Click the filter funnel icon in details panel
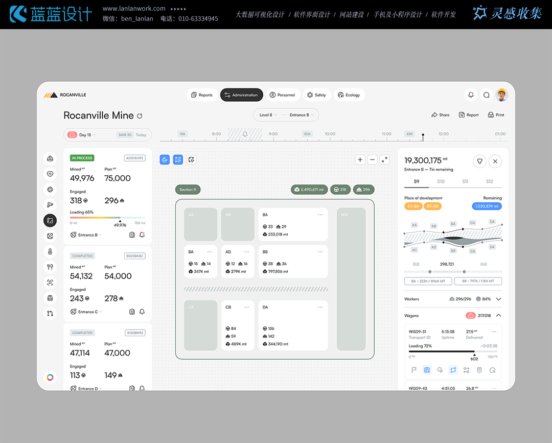This screenshot has width=552, height=443. click(479, 161)
